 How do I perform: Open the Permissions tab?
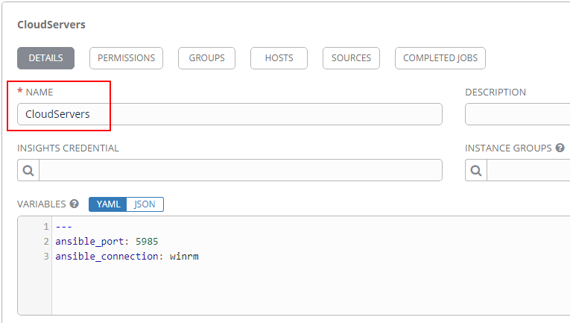[x=126, y=58]
